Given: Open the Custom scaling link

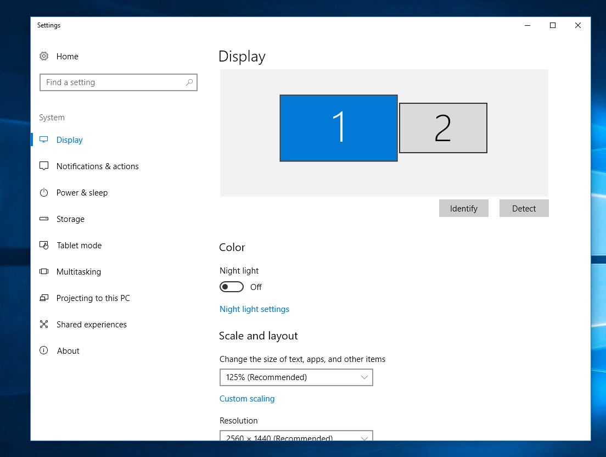Looking at the screenshot, I should tap(247, 398).
